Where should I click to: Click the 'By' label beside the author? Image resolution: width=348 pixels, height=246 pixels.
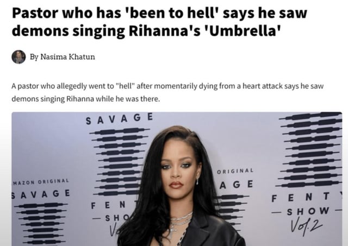(x=34, y=56)
